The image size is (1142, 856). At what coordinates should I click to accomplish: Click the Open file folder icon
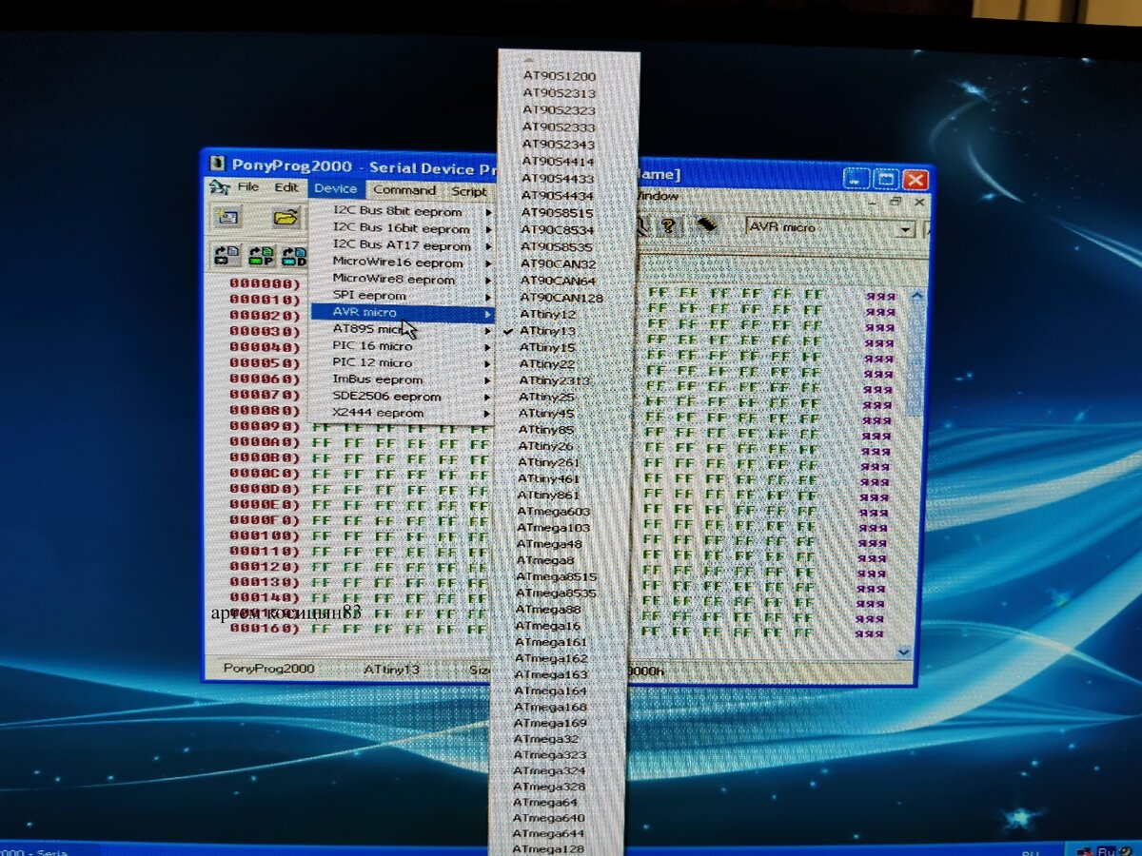click(x=285, y=217)
